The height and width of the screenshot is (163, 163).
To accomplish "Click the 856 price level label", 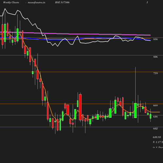I will (156, 39).
